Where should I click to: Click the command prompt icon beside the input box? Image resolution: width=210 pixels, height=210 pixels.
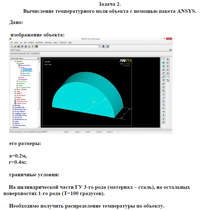coord(36,46)
